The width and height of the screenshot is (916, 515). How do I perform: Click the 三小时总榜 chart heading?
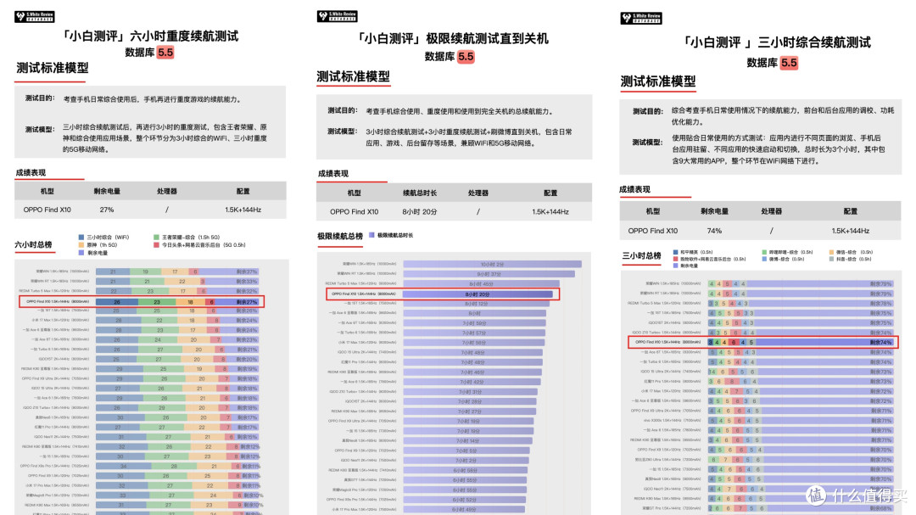coord(641,255)
